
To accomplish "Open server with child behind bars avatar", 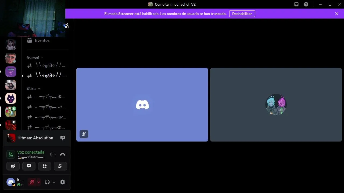I will click(x=11, y=45).
